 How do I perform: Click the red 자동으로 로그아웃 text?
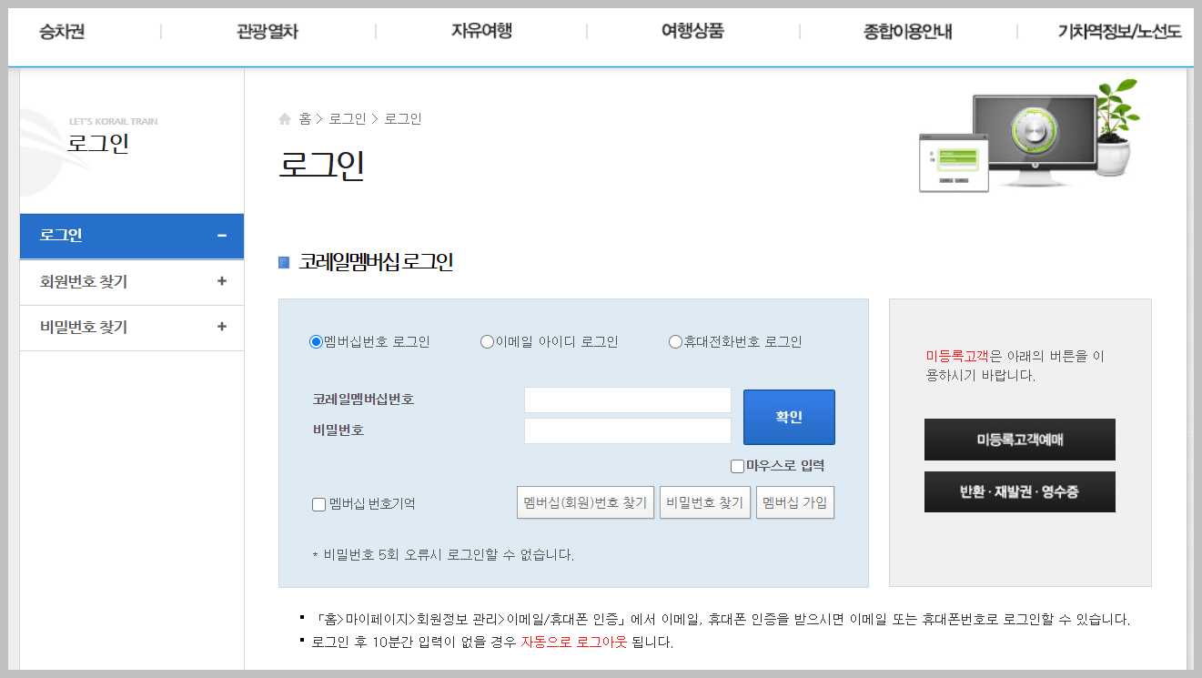(x=574, y=642)
